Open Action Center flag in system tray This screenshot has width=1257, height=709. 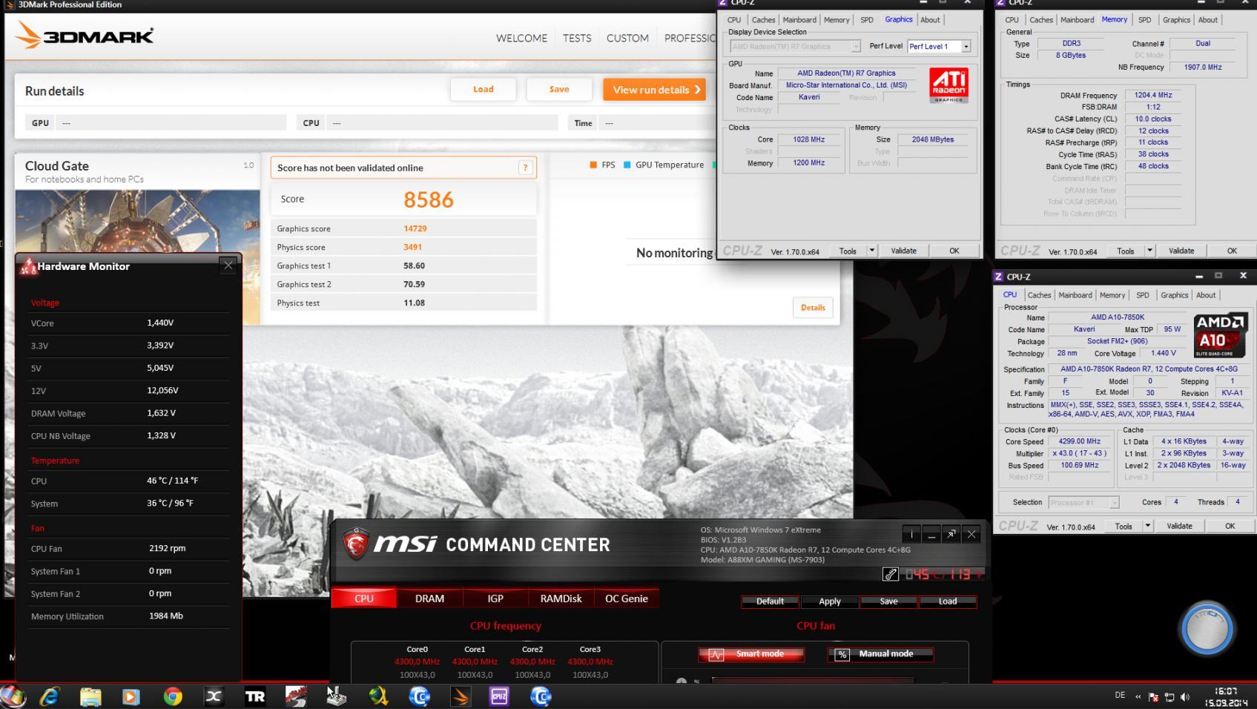point(1154,697)
